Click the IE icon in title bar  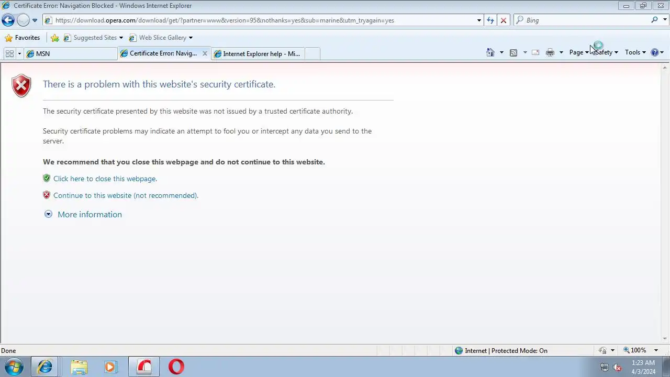6,5
